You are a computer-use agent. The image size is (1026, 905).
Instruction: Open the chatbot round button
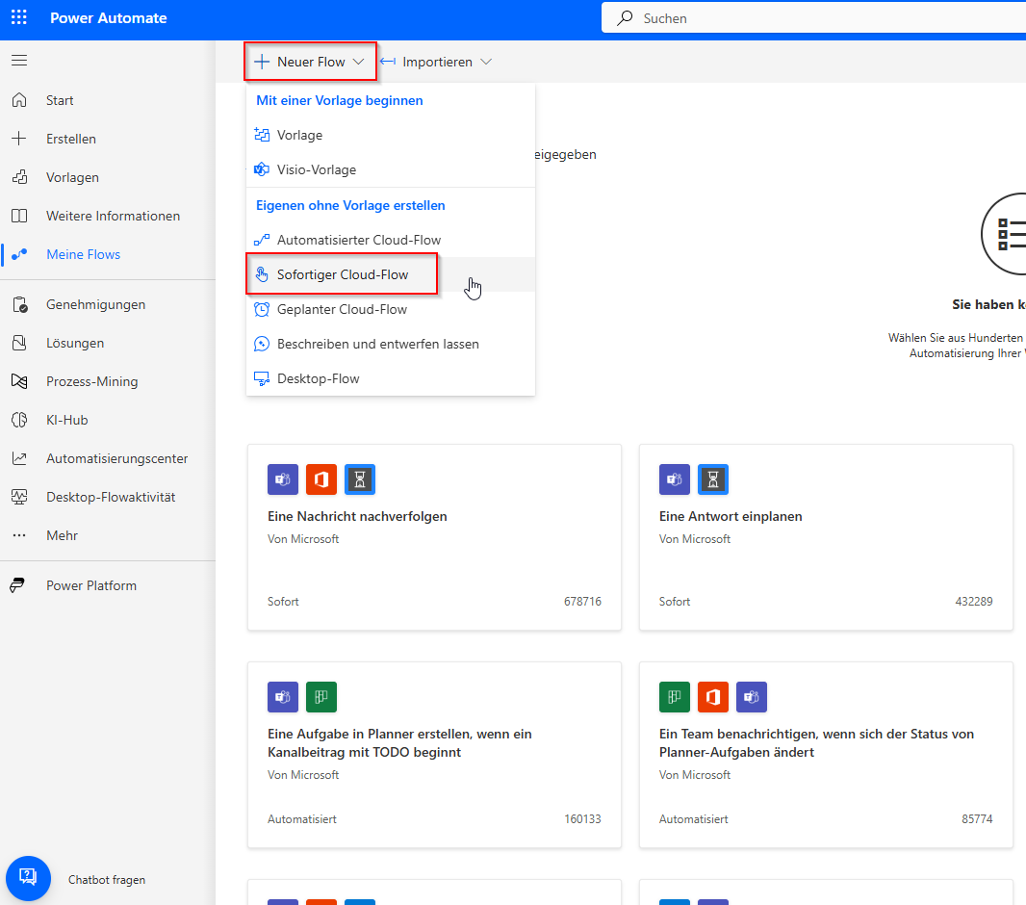click(x=28, y=878)
